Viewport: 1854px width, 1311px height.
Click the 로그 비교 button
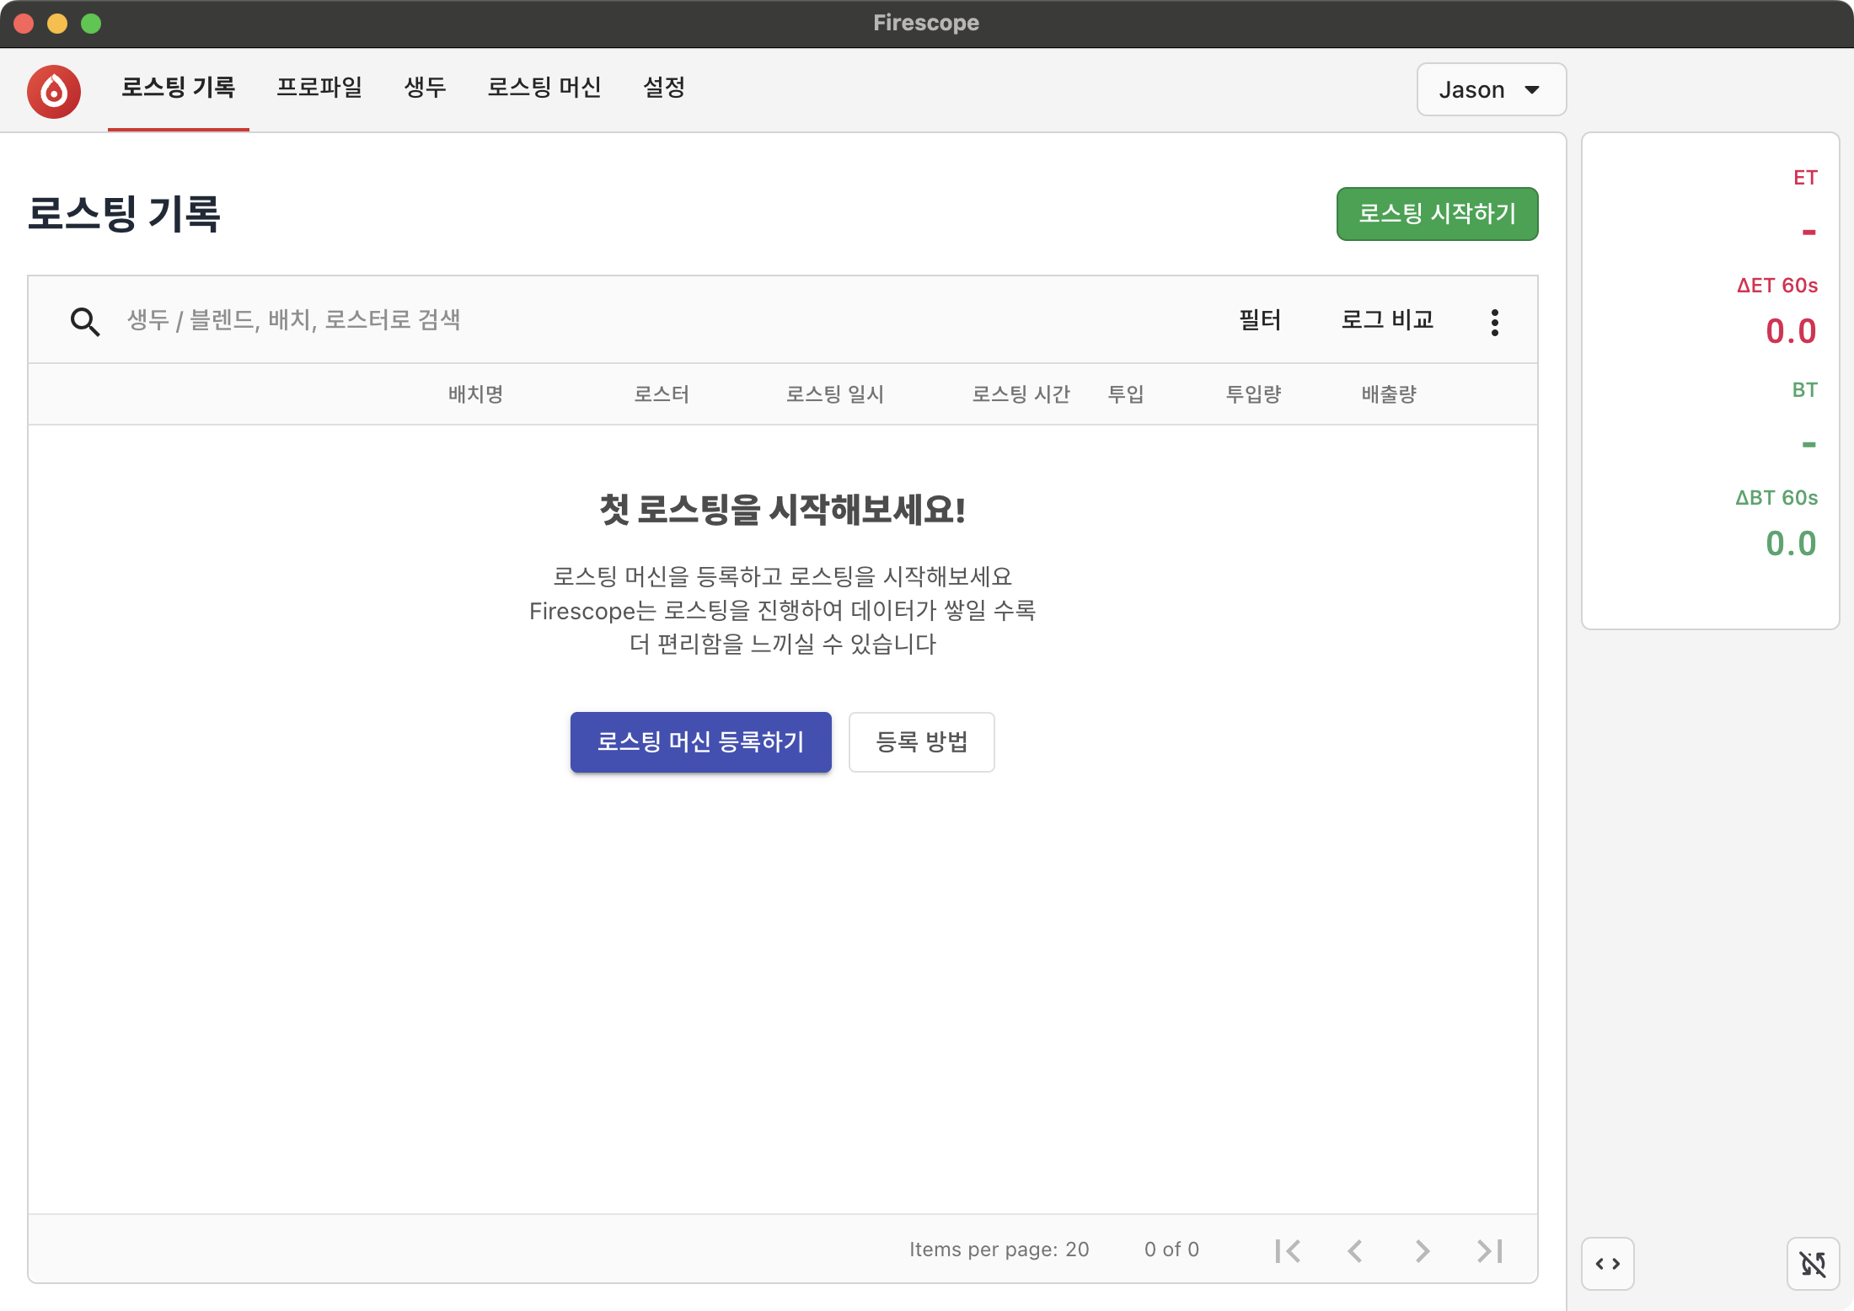click(x=1387, y=320)
